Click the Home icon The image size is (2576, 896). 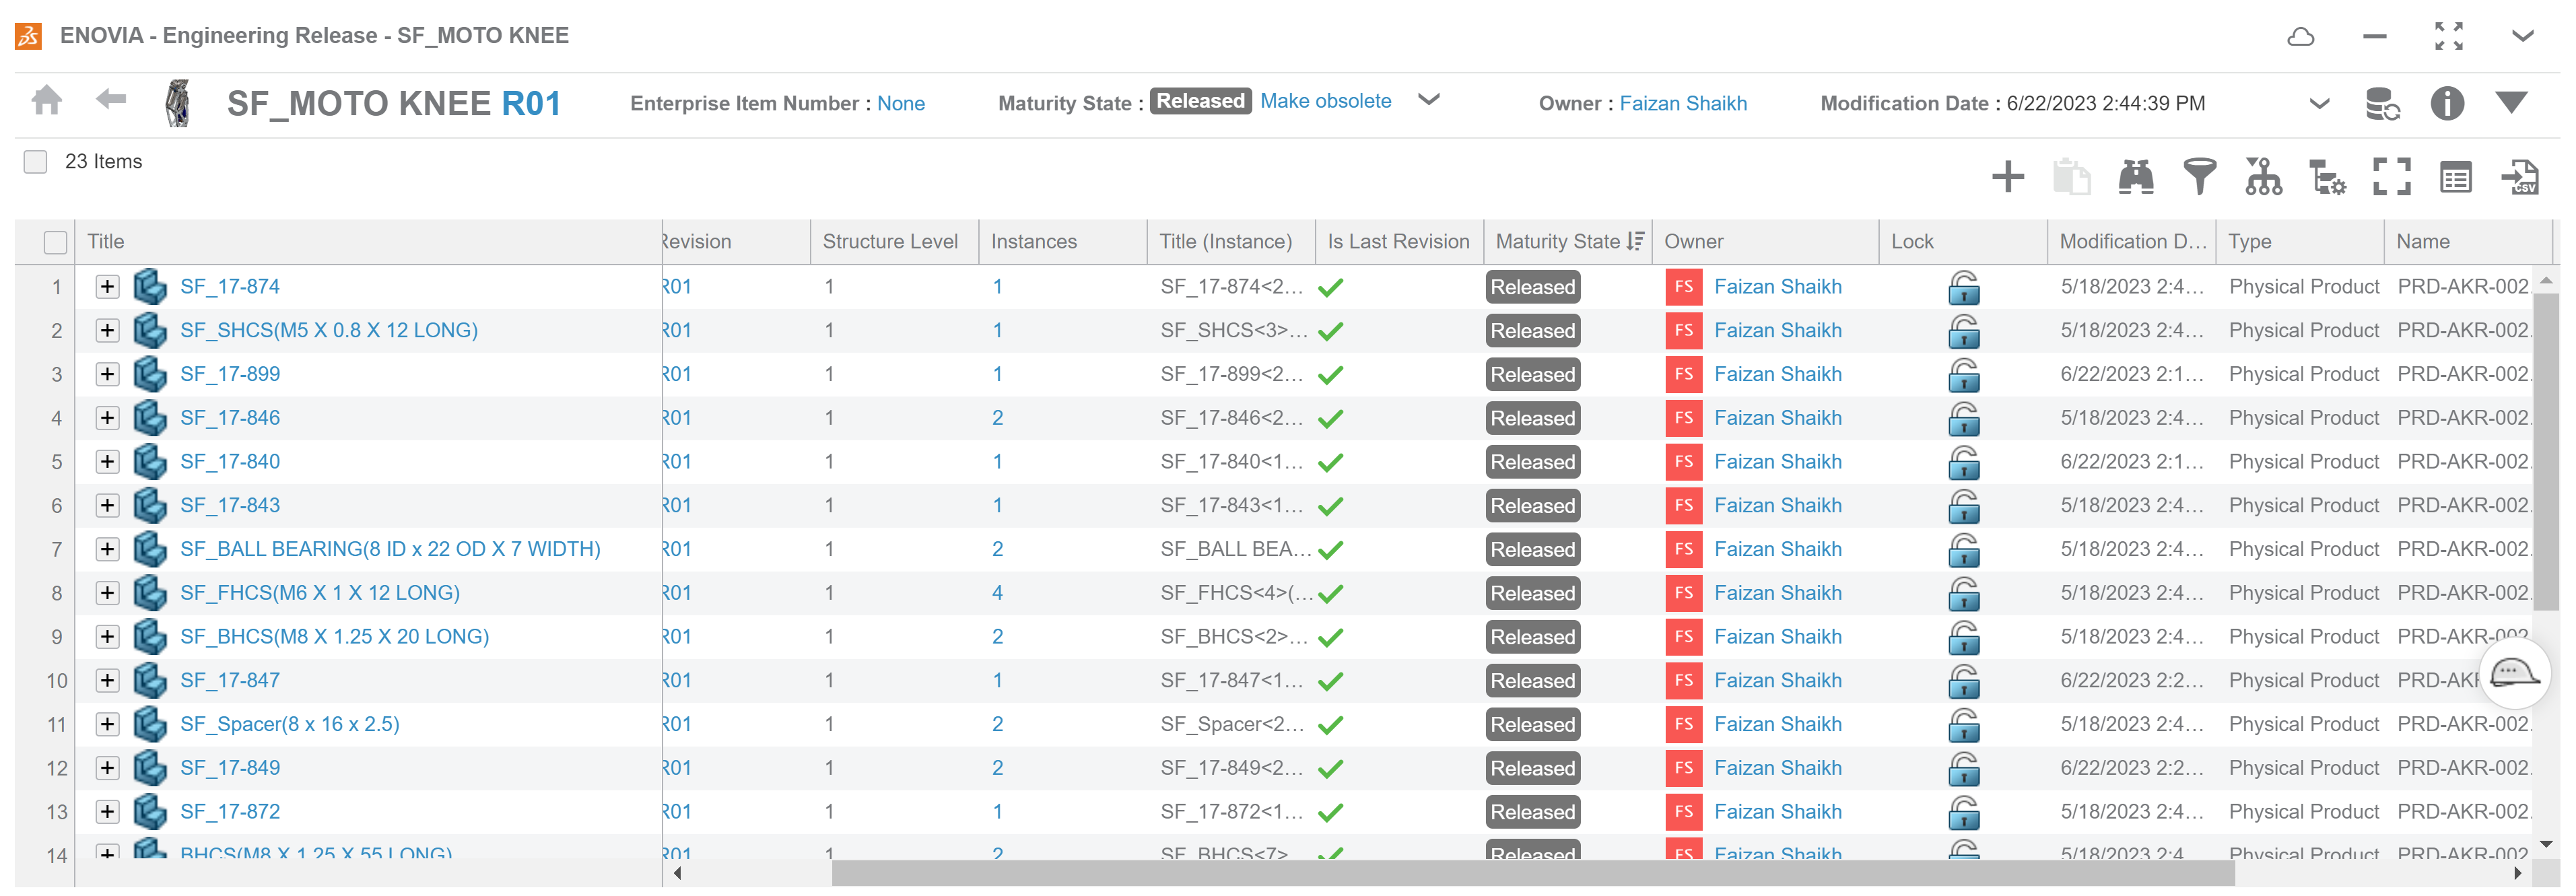(46, 101)
